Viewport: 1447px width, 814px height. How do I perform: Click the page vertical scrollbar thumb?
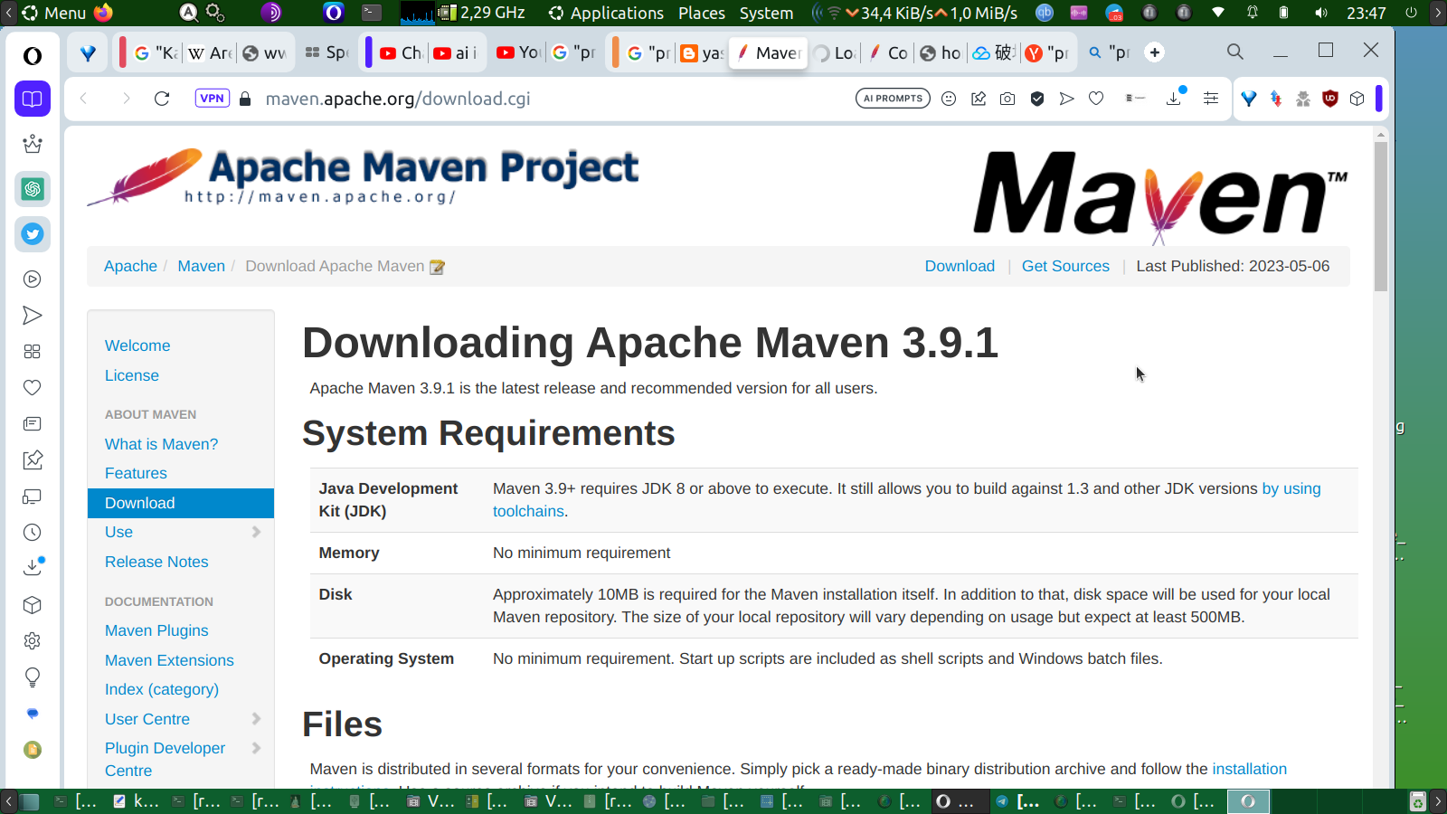coord(1380,215)
